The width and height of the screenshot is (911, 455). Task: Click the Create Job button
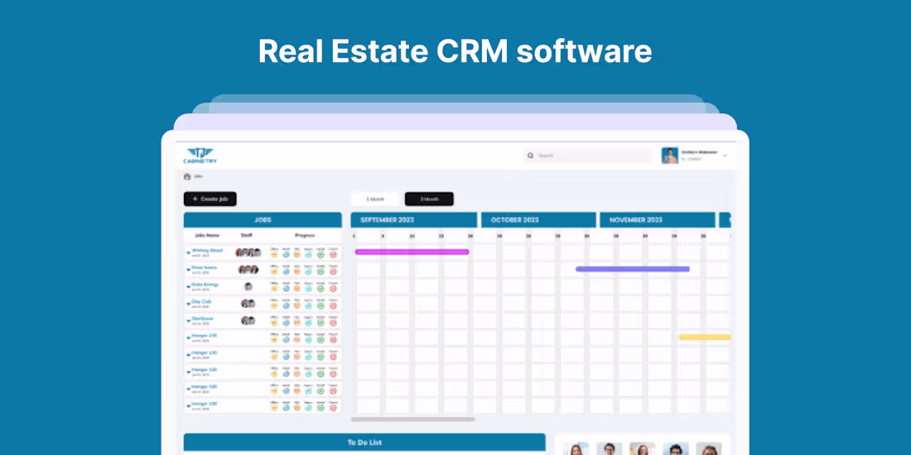pyautogui.click(x=210, y=199)
